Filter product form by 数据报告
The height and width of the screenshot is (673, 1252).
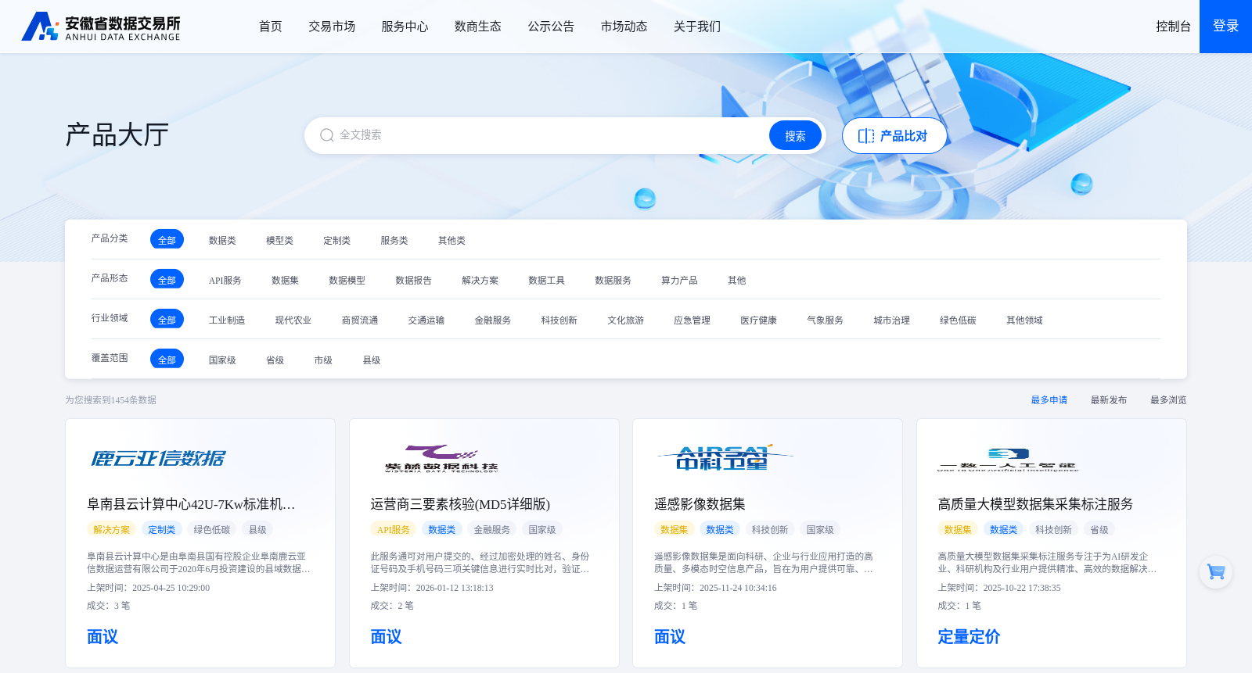(413, 281)
